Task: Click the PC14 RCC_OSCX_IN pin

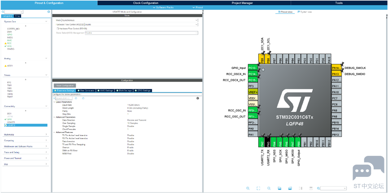Action: (x=253, y=74)
